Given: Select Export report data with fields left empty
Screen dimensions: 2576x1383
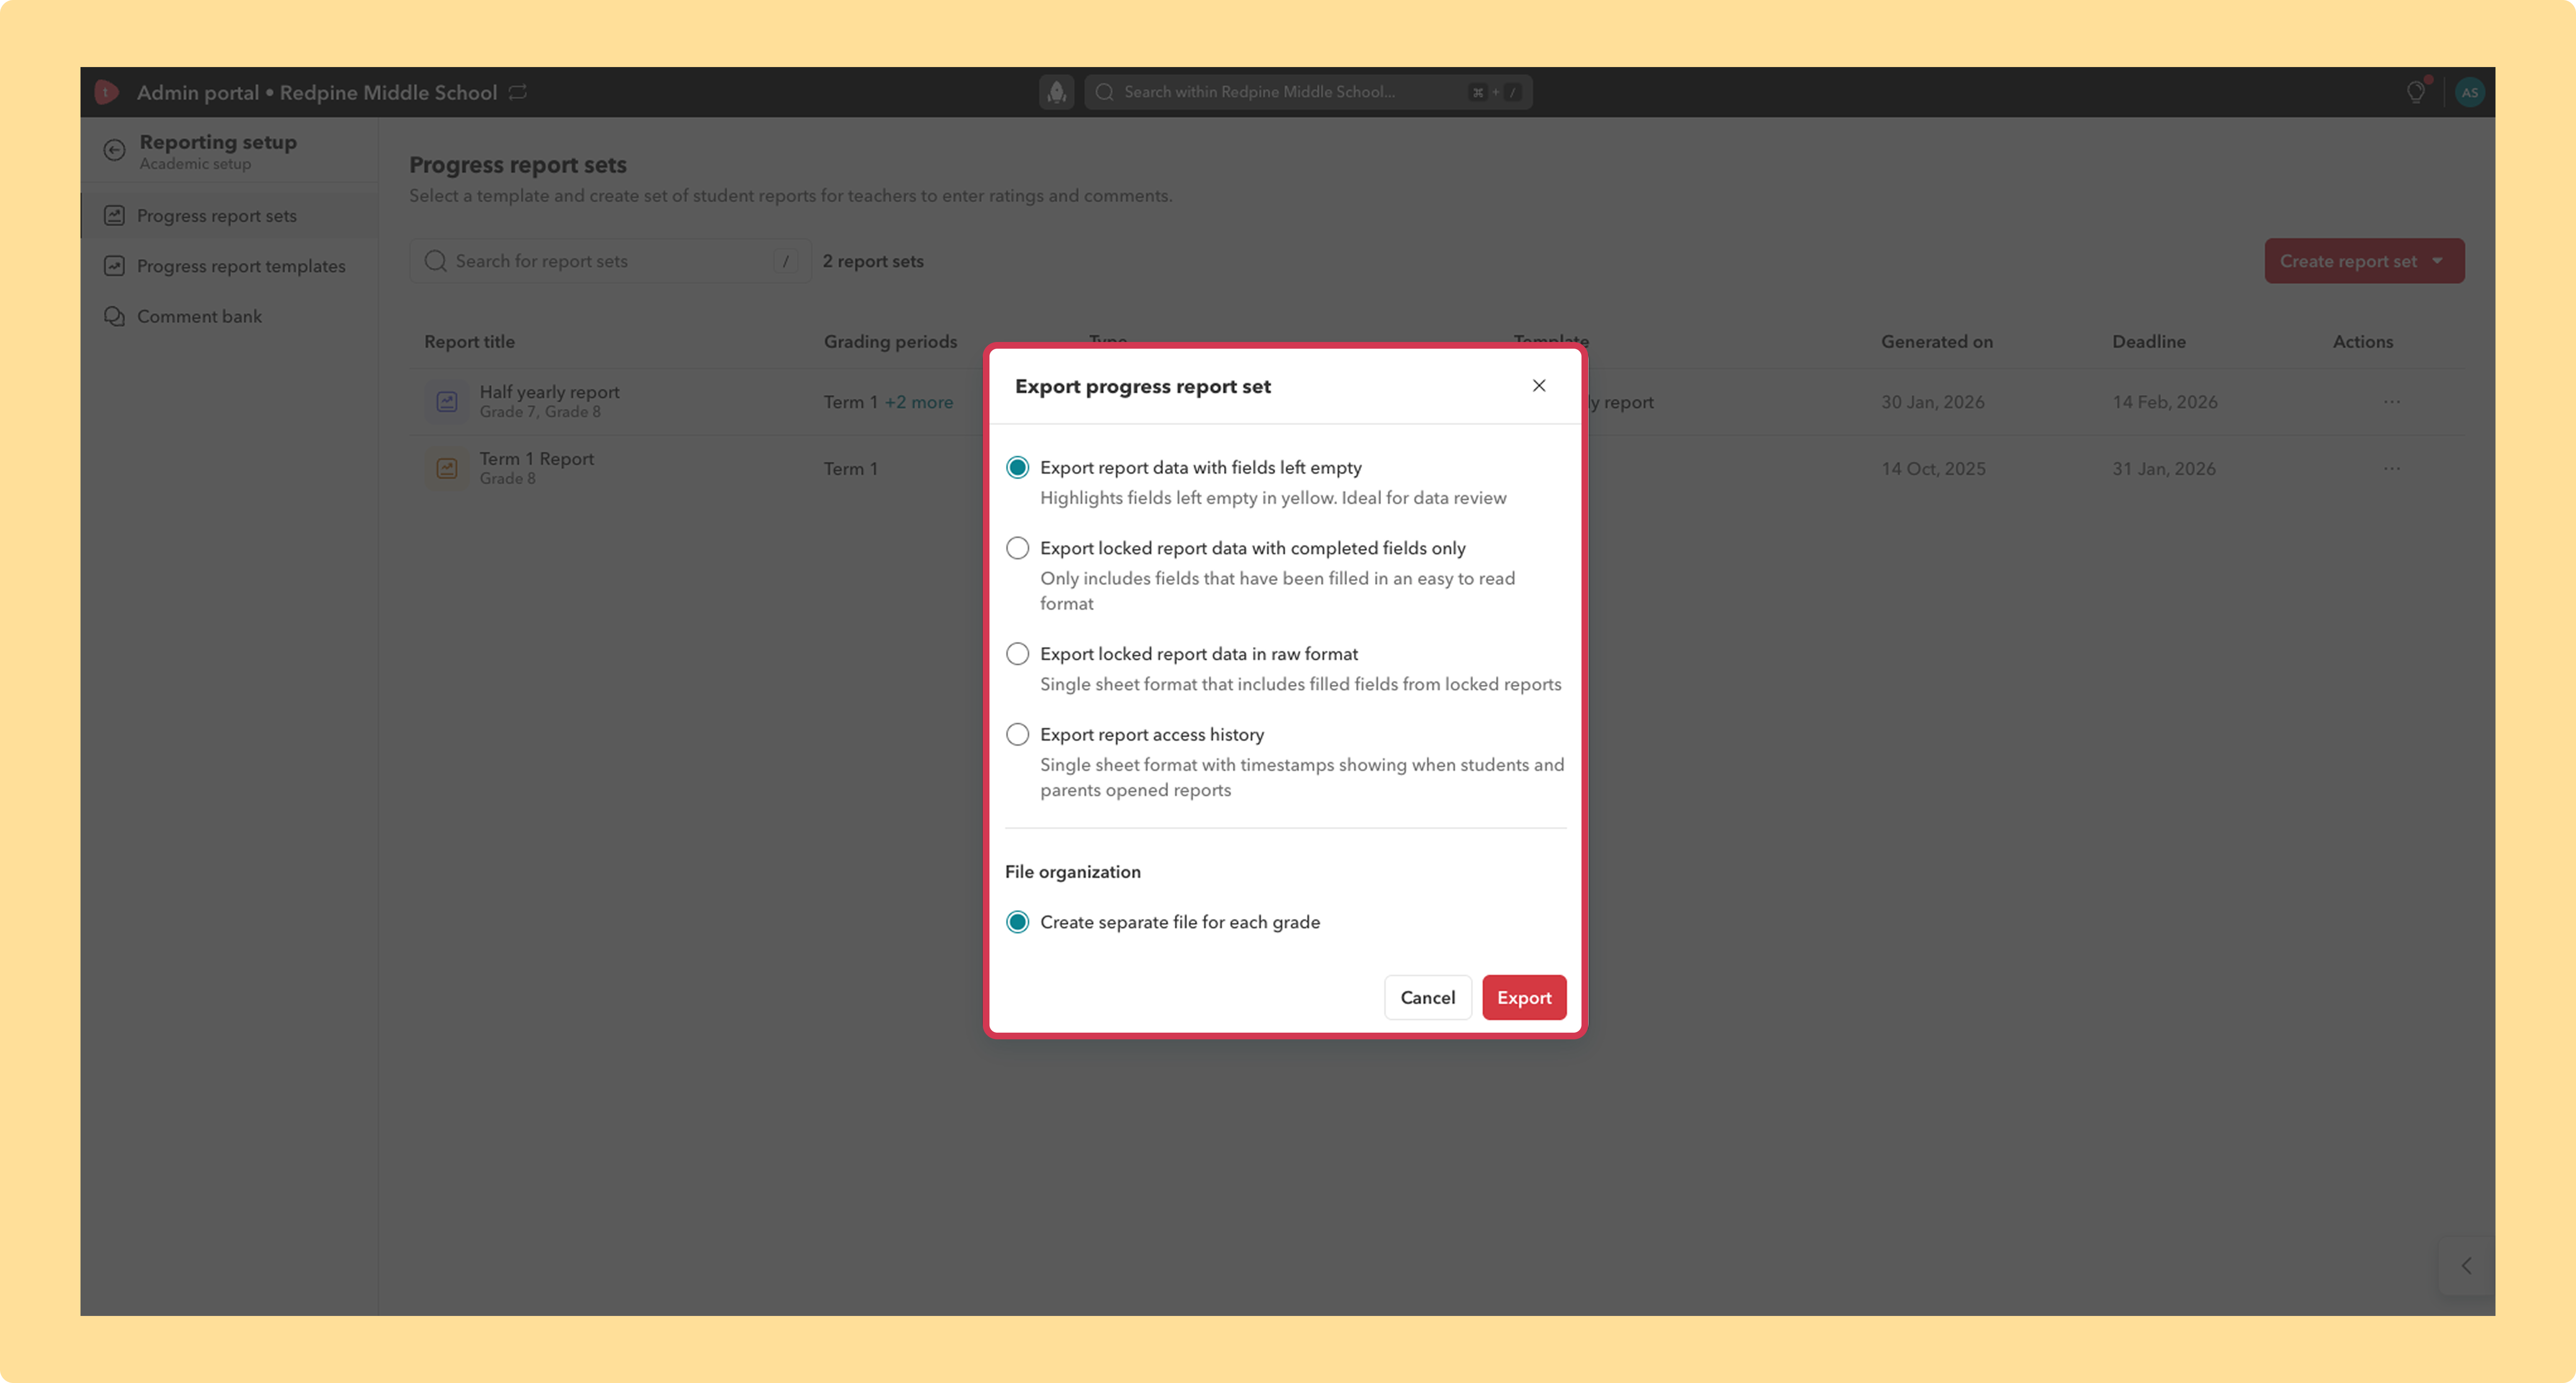Looking at the screenshot, I should pyautogui.click(x=1017, y=468).
